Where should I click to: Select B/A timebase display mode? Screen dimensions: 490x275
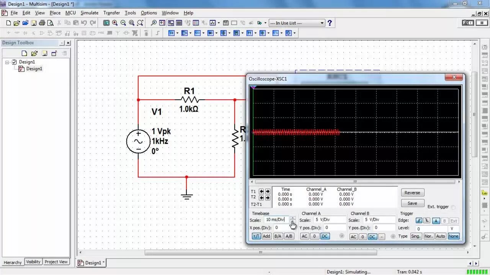pos(278,236)
